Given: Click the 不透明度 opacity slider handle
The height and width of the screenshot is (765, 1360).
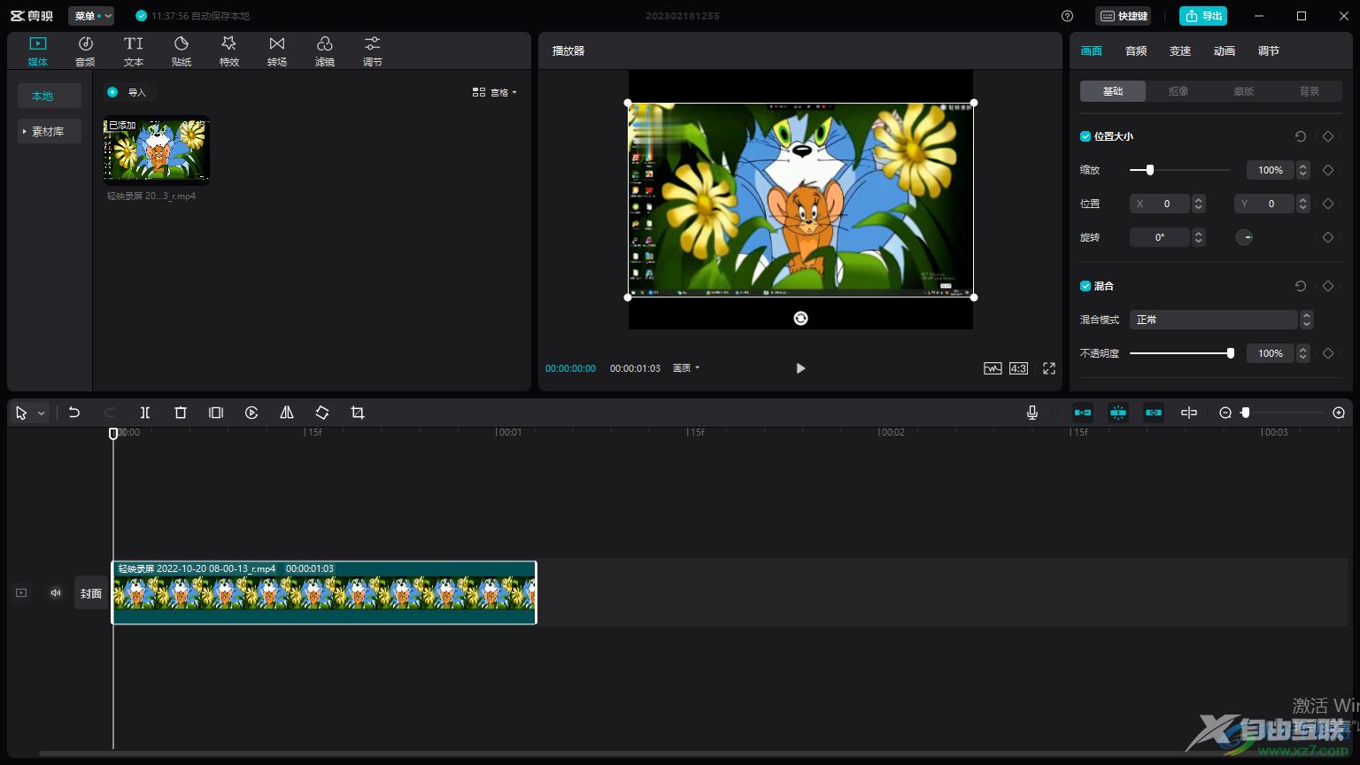Looking at the screenshot, I should tap(1231, 353).
